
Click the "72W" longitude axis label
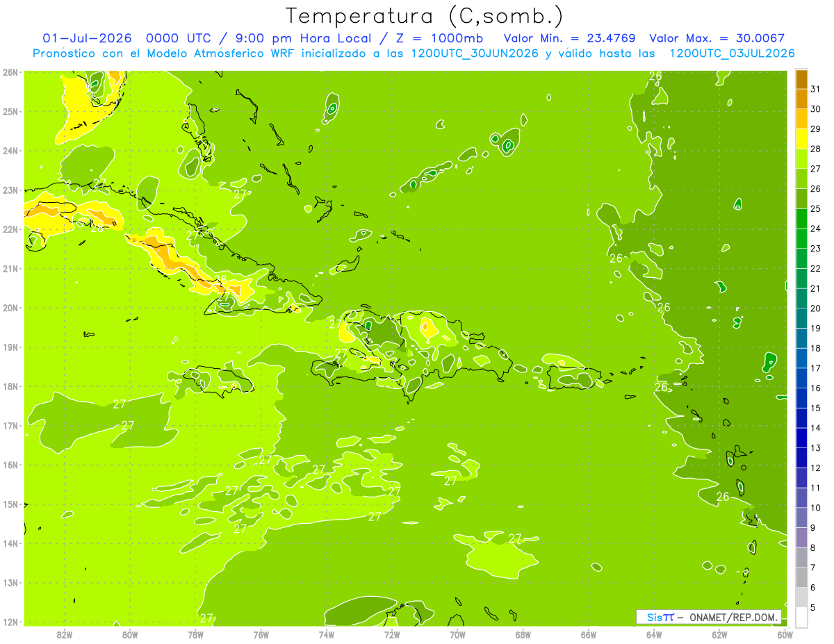tap(392, 634)
